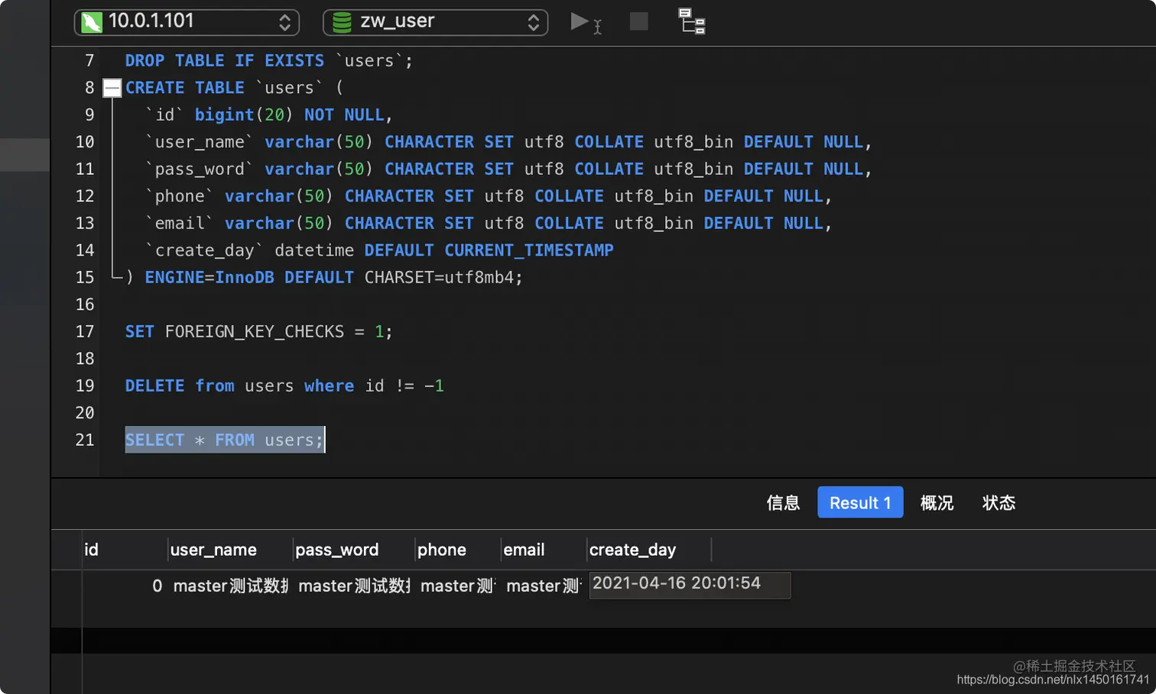This screenshot has height=694, width=1156.
Task: Click the SELECT * FROM users statement
Action: tap(225, 440)
